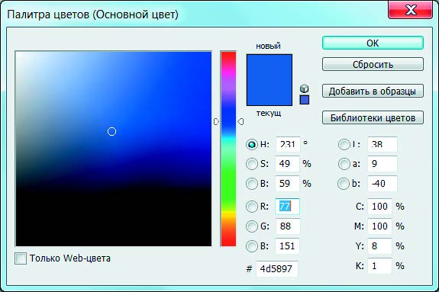Click the M magenta field showing 100

coord(380,226)
